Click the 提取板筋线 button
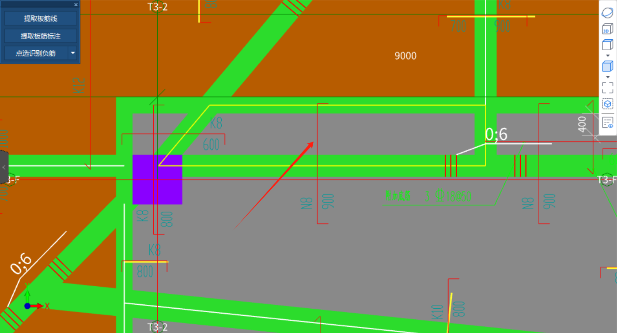The image size is (617, 333). click(x=41, y=19)
